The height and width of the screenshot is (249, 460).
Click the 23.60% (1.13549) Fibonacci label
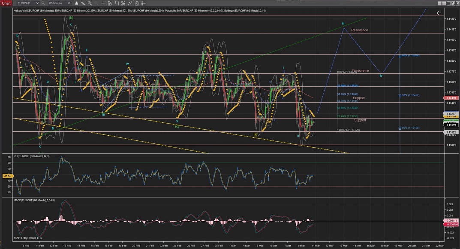pos(348,86)
